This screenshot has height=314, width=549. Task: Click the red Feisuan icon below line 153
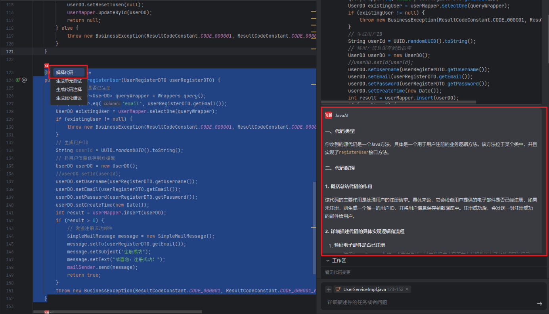click(46, 312)
